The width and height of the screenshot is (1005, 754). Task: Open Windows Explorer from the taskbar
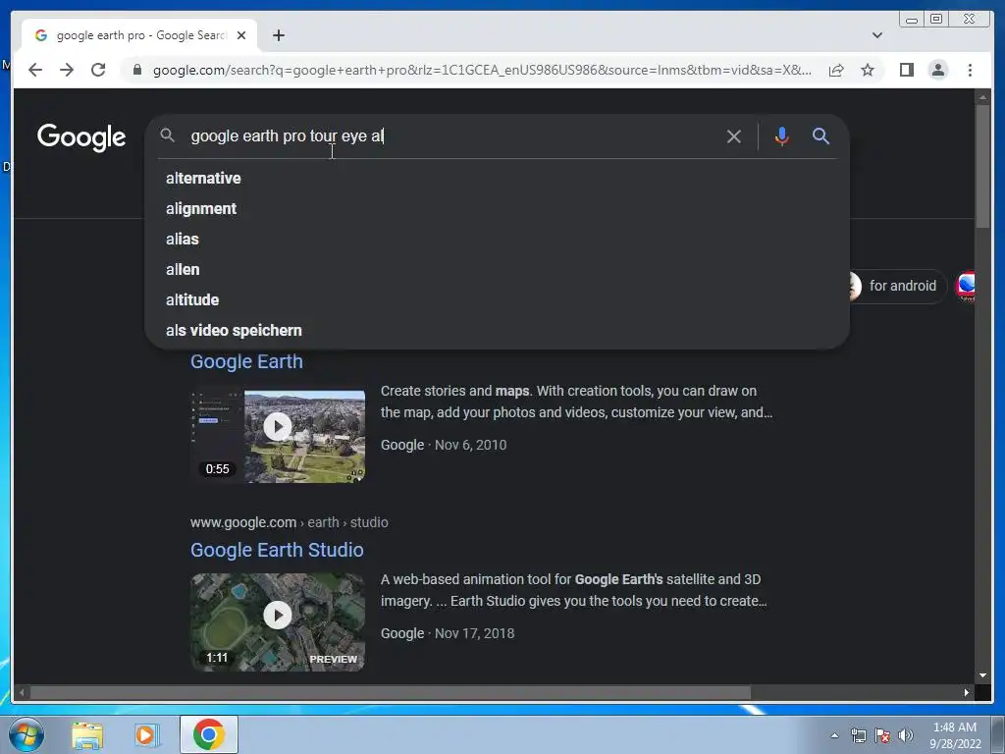tap(87, 735)
